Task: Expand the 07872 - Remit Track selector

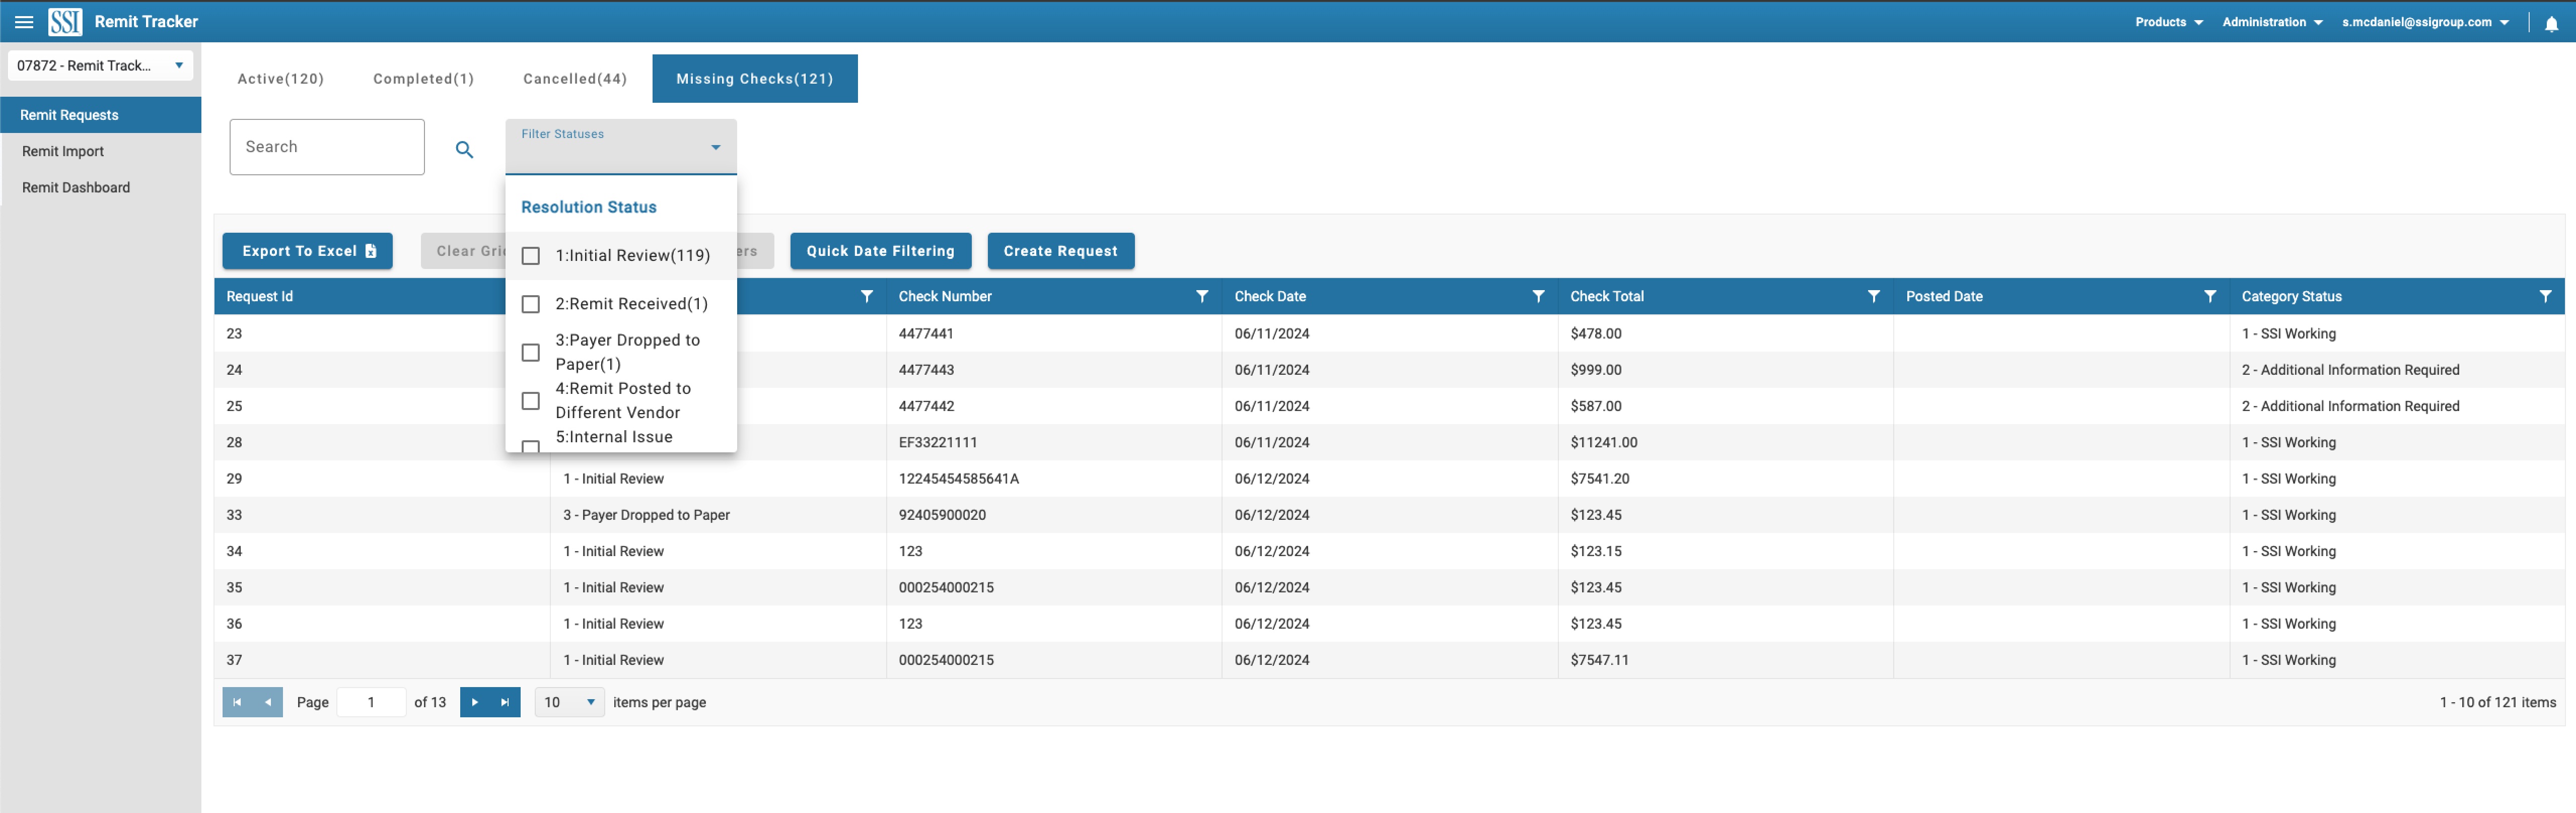Action: tap(100, 66)
